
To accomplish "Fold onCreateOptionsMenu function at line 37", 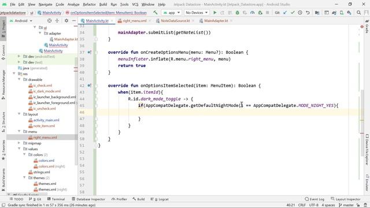I will 96,53.
